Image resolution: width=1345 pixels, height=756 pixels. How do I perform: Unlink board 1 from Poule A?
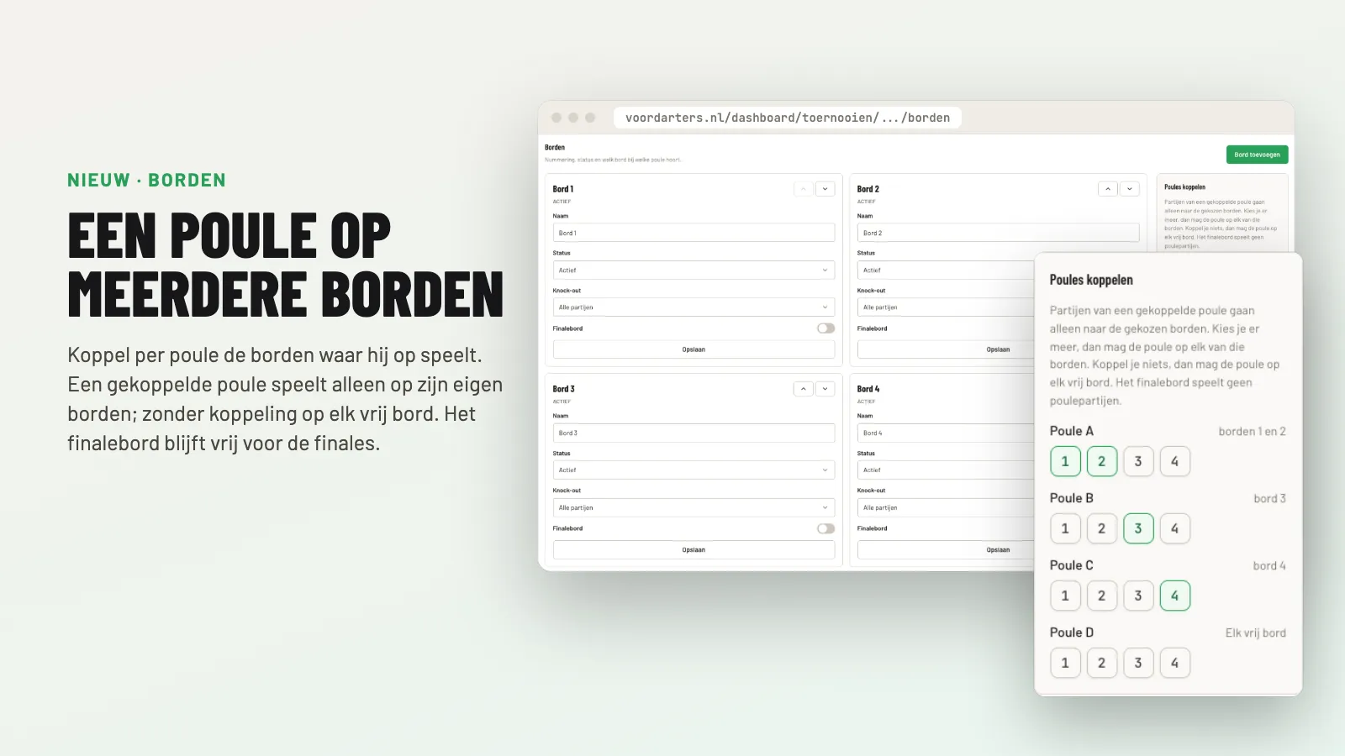1065,461
